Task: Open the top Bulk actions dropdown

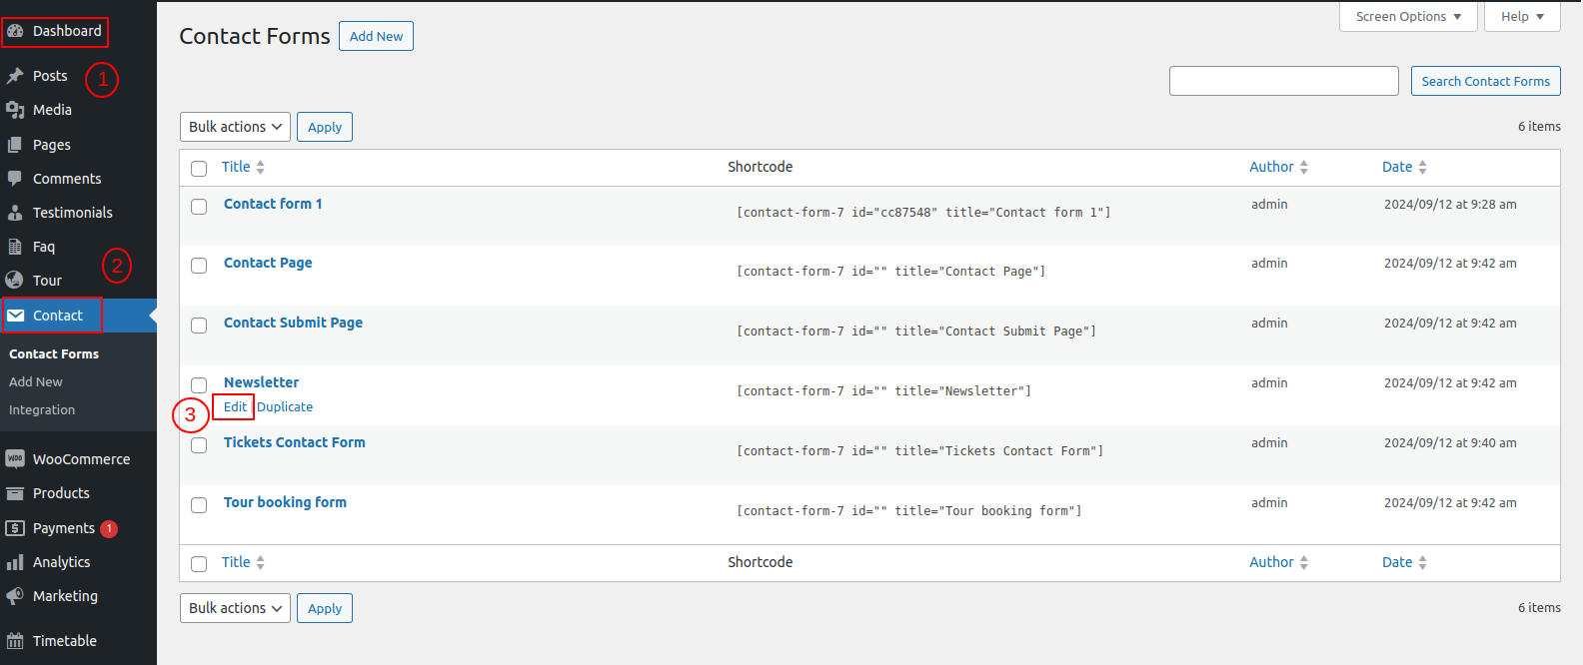Action: point(235,127)
